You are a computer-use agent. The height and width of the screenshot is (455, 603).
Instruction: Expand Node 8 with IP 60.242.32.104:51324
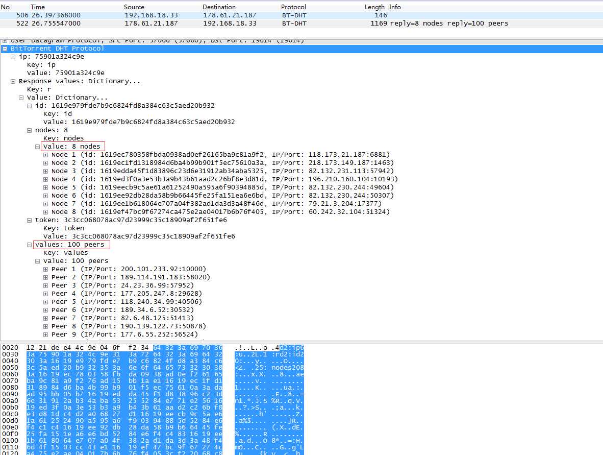tap(45, 212)
